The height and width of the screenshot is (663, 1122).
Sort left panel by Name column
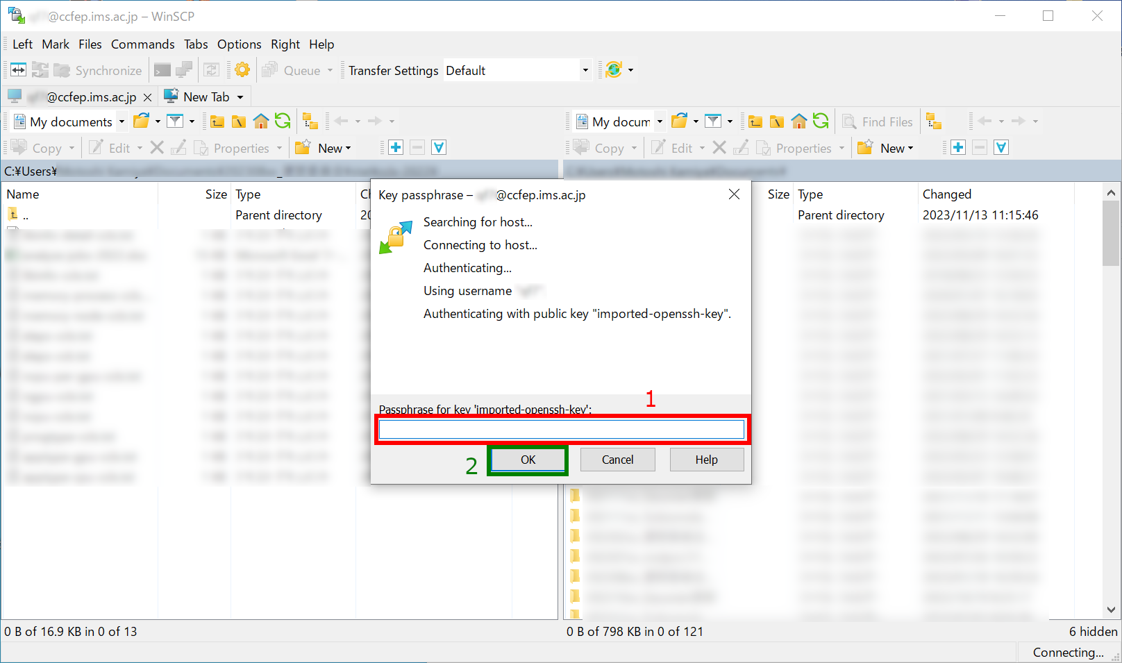[x=81, y=194]
